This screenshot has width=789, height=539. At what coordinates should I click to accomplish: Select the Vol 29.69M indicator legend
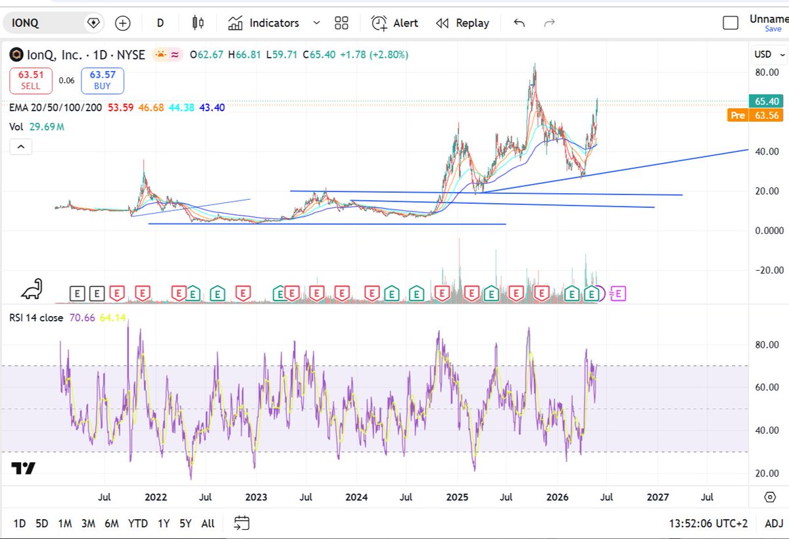tap(37, 127)
